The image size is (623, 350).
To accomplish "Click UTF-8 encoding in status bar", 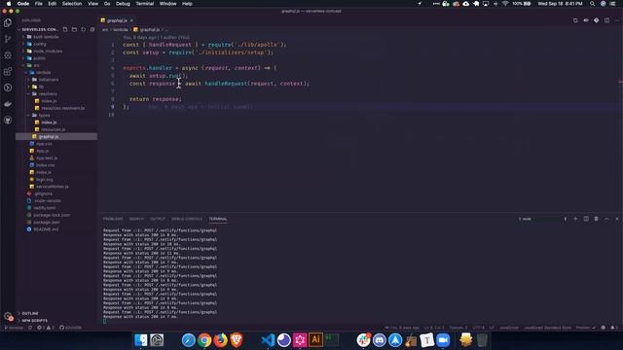I will point(478,328).
